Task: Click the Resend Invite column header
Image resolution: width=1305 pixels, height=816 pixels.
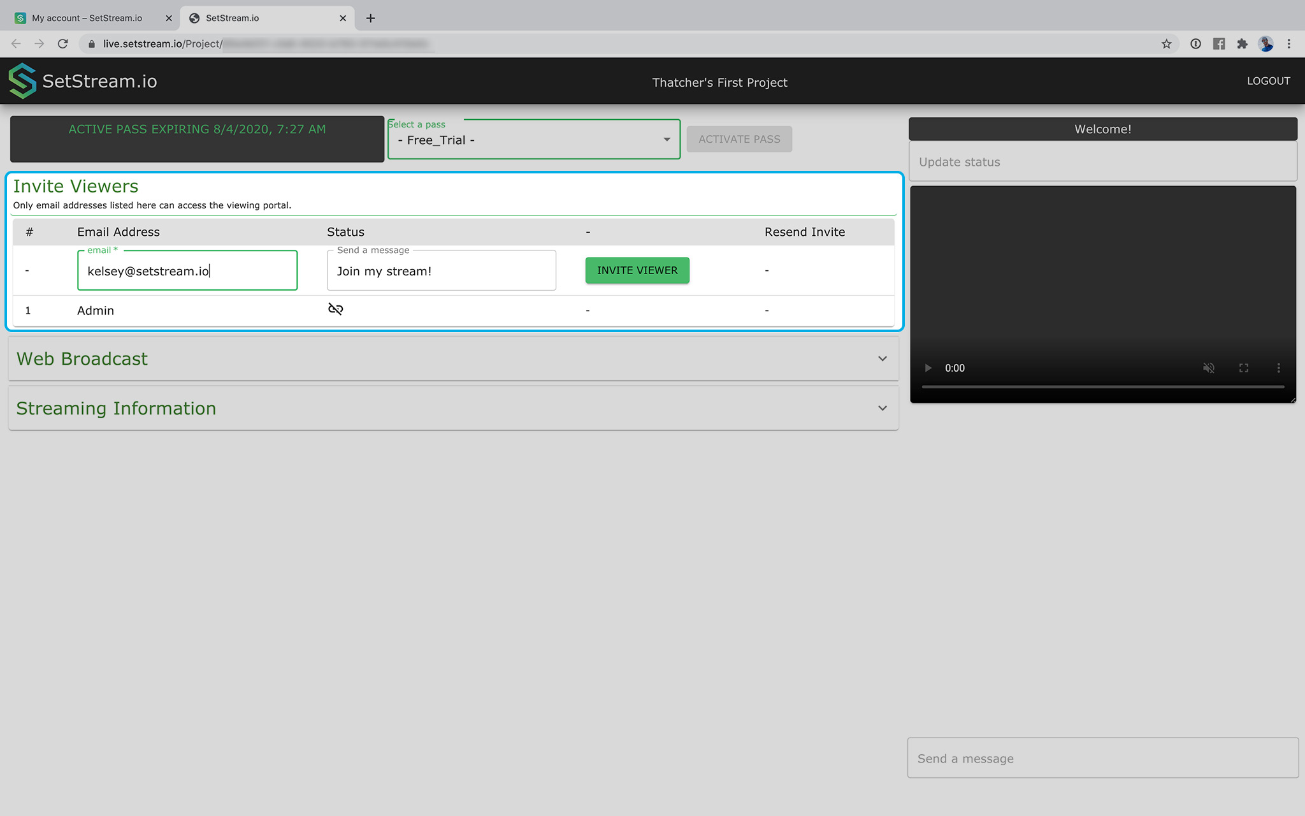Action: click(x=805, y=232)
